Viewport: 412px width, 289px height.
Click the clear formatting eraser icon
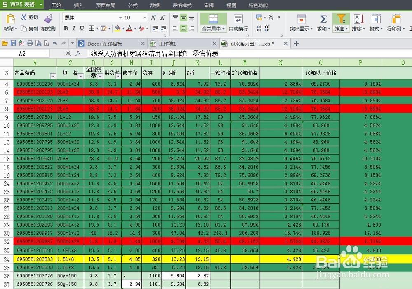(x=141, y=28)
